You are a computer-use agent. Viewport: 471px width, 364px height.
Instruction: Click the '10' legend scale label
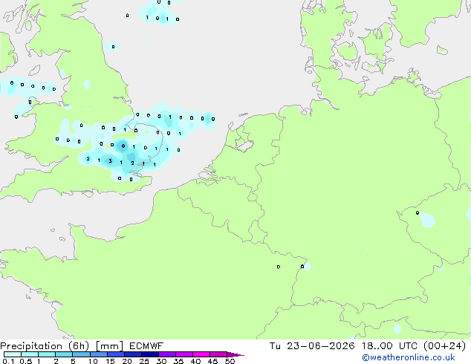click(x=93, y=361)
